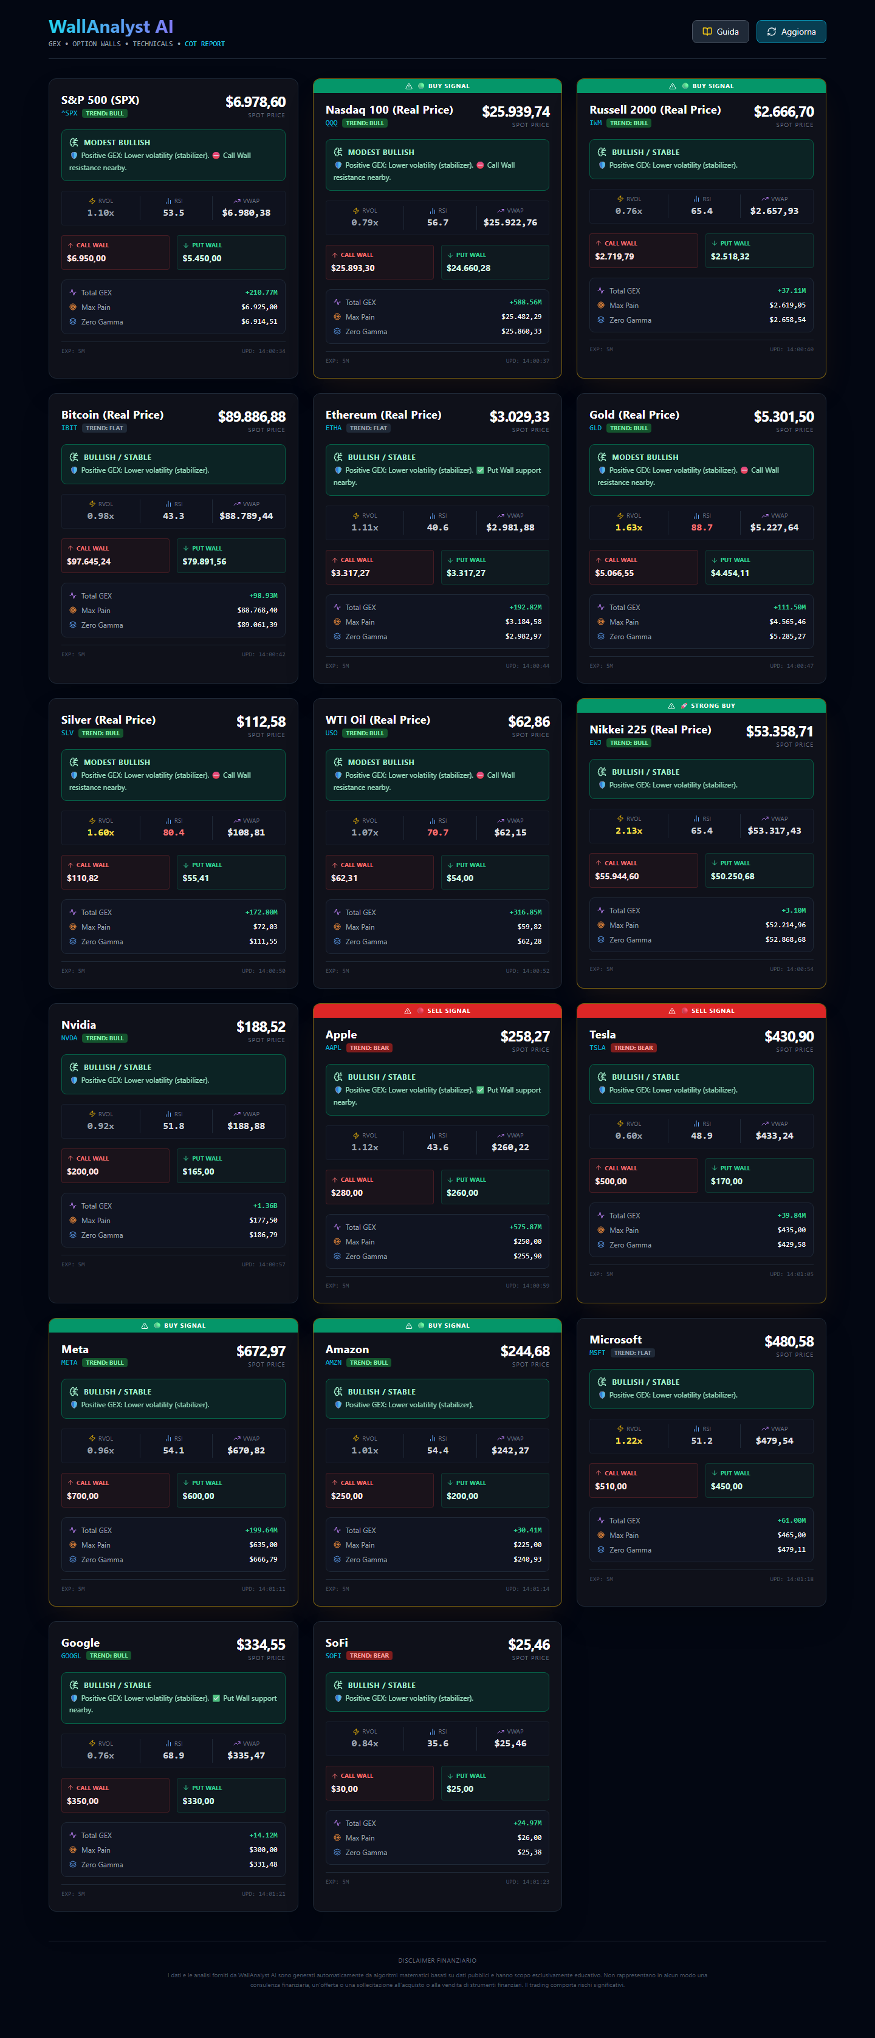This screenshot has width=875, height=2038.
Task: Click the red stop icon in WTI Oil card
Action: [x=480, y=775]
